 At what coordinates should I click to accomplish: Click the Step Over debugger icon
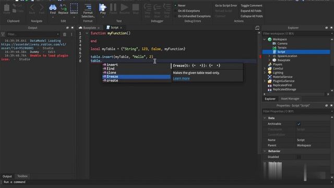(x=157, y=8)
